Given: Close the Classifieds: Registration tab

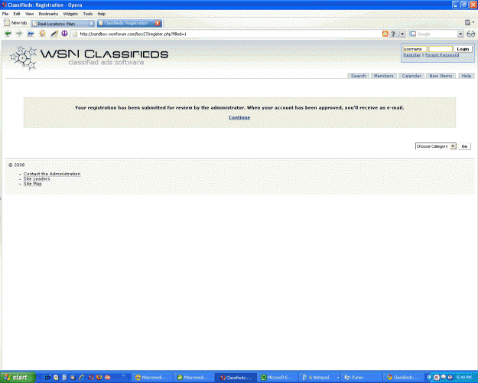Looking at the screenshot, I should pos(158,23).
